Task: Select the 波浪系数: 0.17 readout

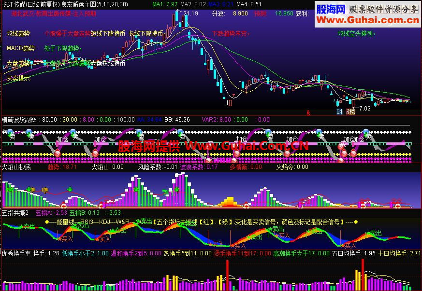Action: pos(199,167)
